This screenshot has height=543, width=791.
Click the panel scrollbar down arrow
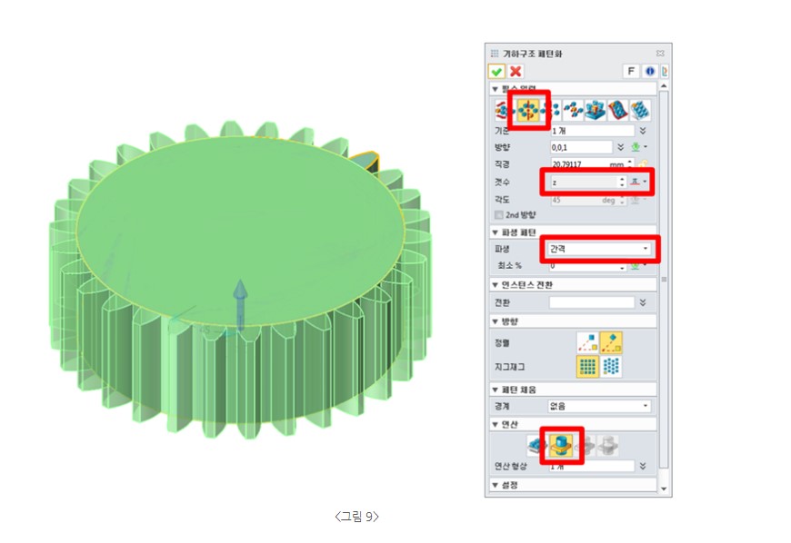coord(664,489)
